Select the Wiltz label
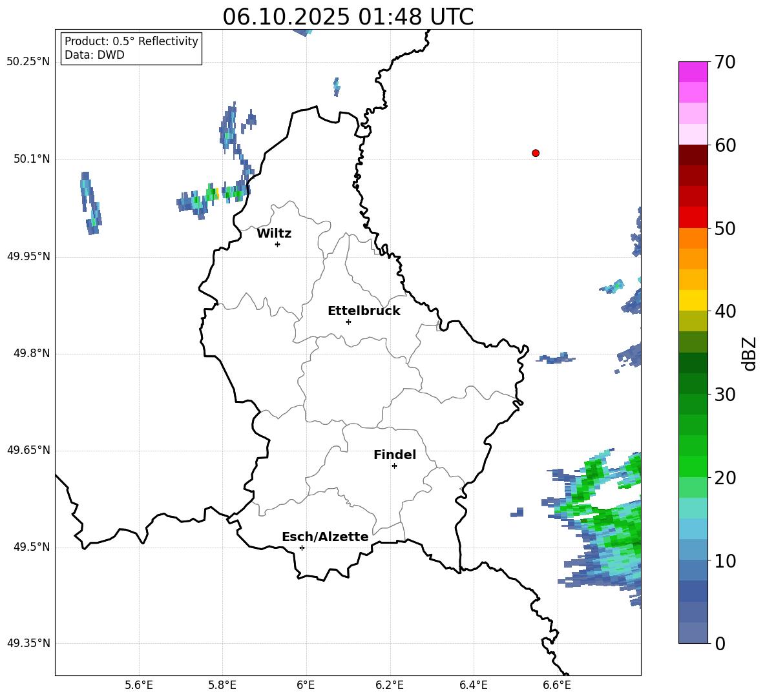Screen dimensions: 765x698 click(274, 234)
